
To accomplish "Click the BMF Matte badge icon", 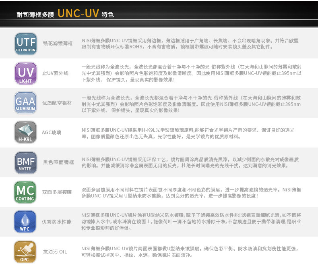I will (26, 163).
